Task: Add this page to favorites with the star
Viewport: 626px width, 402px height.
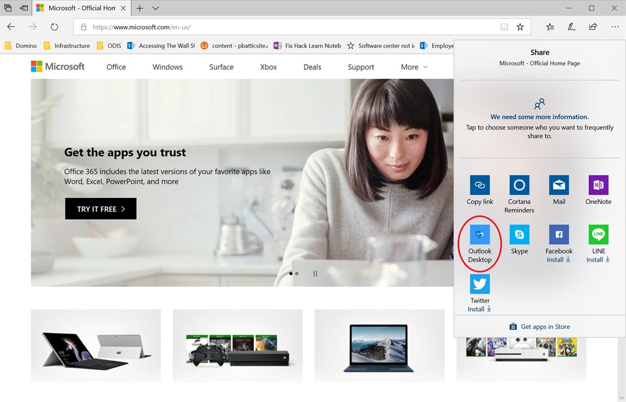Action: [519, 27]
